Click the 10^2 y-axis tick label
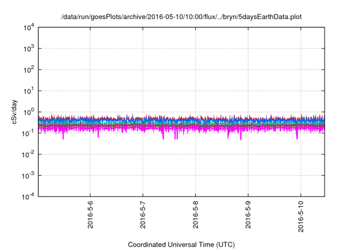Viewport: 358px width, 250px height. (x=29, y=70)
